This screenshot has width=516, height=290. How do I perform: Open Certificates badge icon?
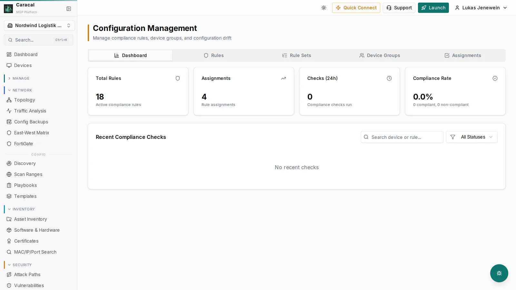[9, 241]
